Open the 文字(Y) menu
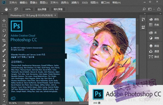Screen dimensions: 163x105 tap(54, 3)
